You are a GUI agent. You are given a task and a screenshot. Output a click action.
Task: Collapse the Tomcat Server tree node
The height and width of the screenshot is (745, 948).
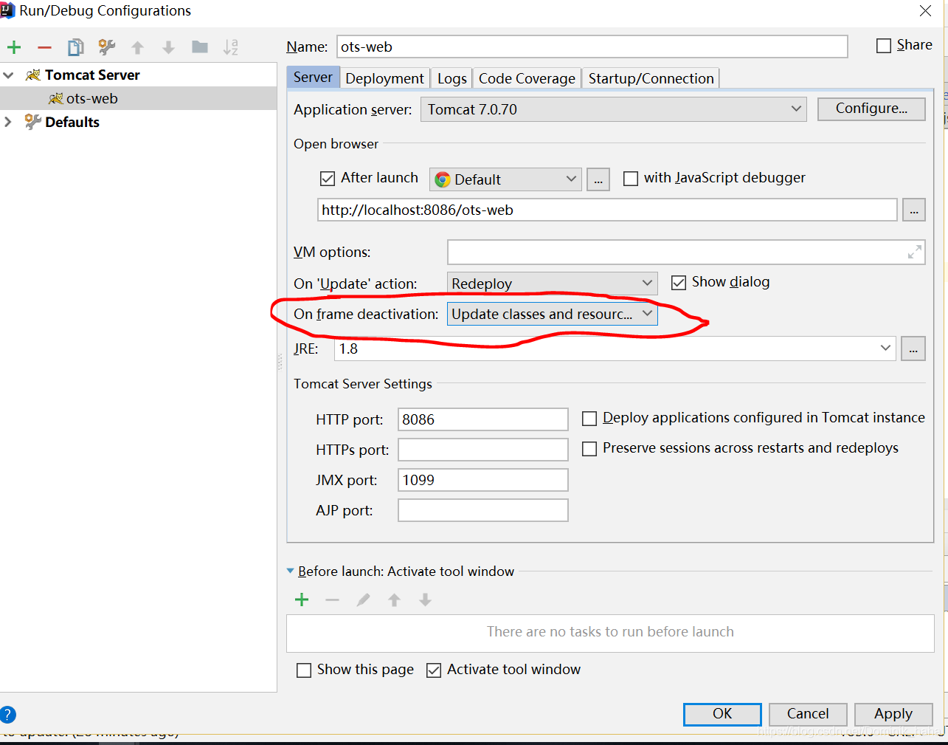tap(9, 75)
